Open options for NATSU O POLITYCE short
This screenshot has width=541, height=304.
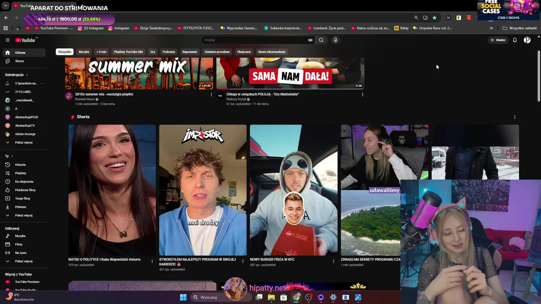[152, 261]
